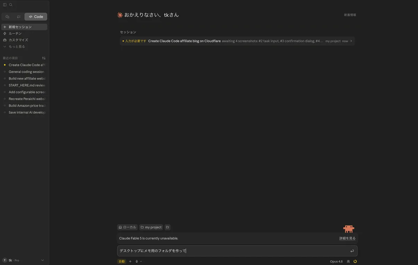418x265 pixels.
Task: Switch to the Chat tab icon
Action: click(7, 17)
